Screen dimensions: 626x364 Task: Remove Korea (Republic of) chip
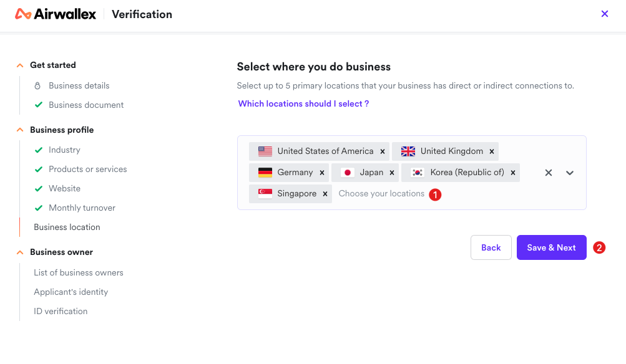pyautogui.click(x=513, y=173)
